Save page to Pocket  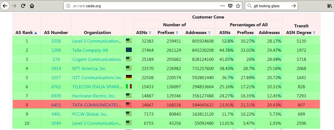point(230,6)
